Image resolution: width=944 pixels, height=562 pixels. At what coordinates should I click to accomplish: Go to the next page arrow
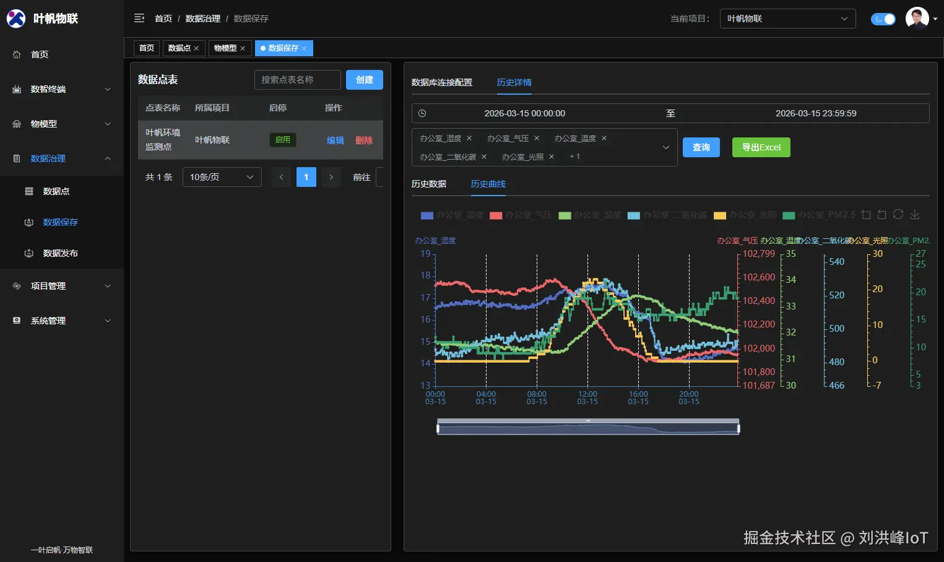tap(331, 177)
